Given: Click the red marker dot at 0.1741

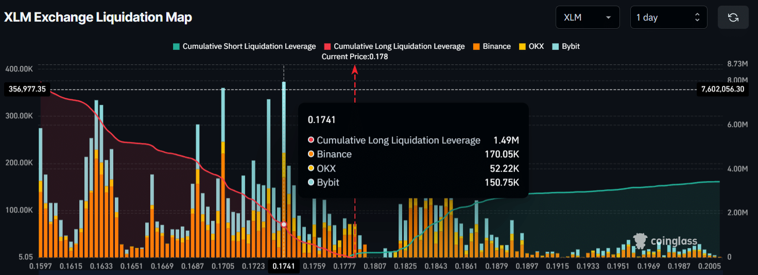Looking at the screenshot, I should (x=284, y=225).
